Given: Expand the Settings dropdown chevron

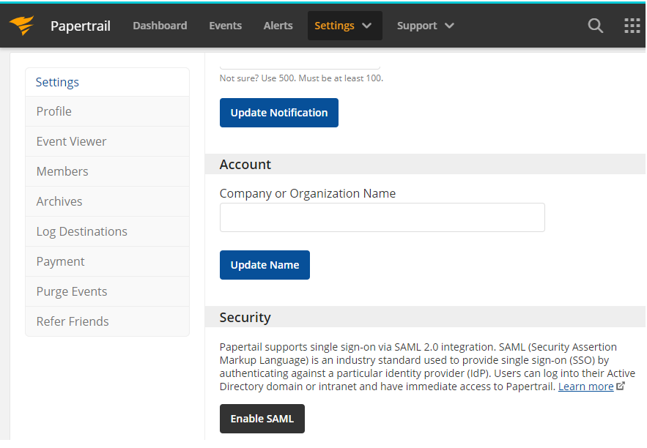Looking at the screenshot, I should pyautogui.click(x=366, y=26).
